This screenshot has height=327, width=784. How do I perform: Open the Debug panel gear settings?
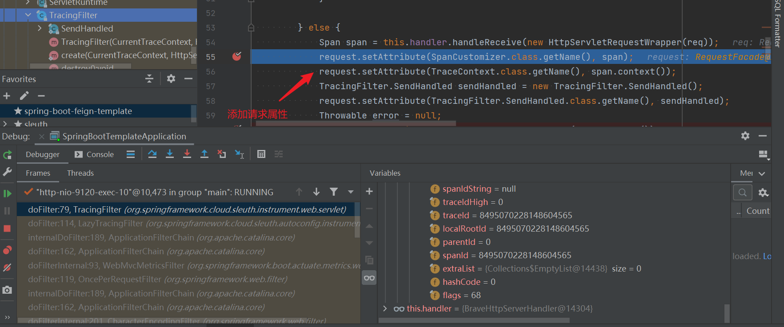click(x=745, y=136)
